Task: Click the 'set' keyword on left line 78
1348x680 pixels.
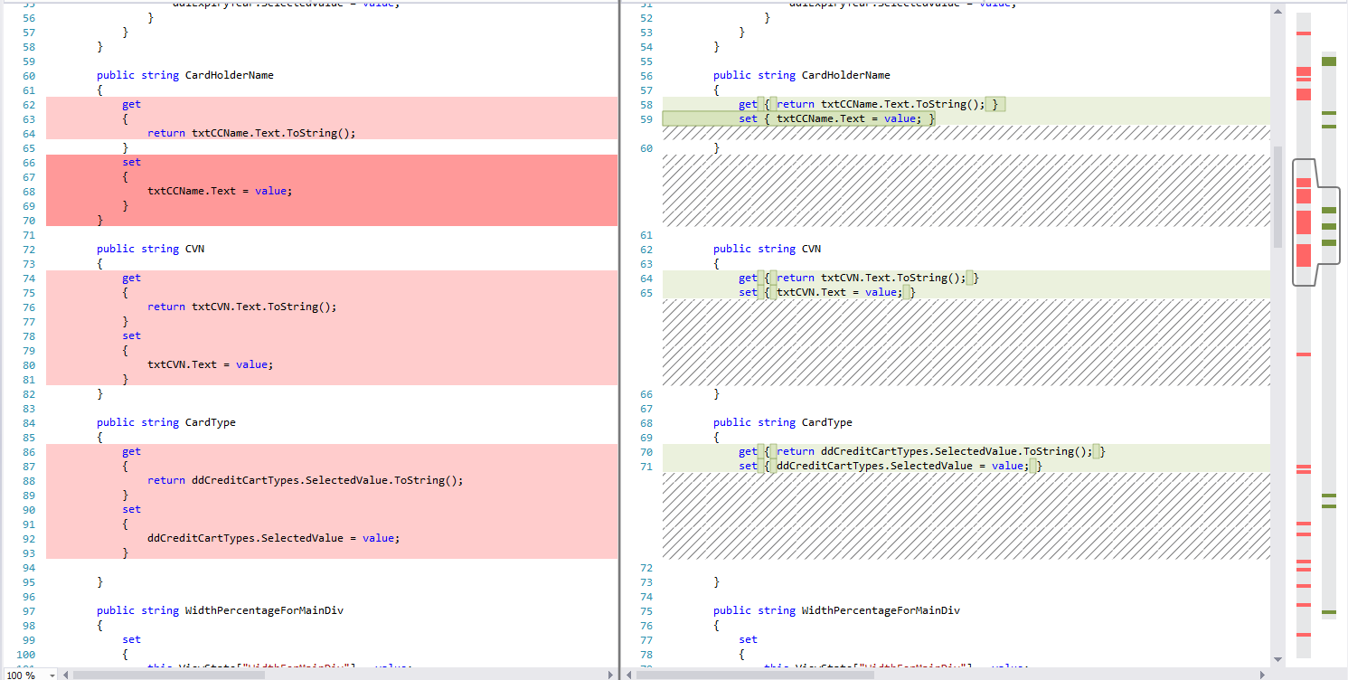Action: [131, 335]
